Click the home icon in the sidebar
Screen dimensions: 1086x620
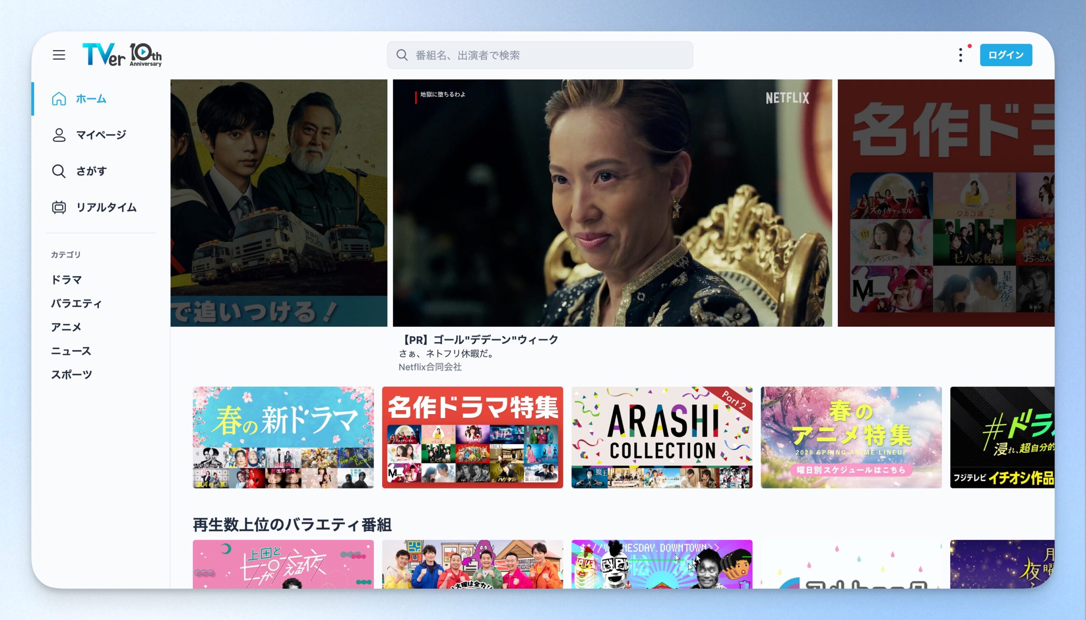pos(59,99)
